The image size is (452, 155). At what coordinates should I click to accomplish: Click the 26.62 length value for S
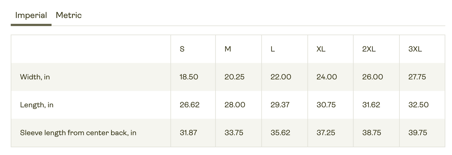coord(190,105)
